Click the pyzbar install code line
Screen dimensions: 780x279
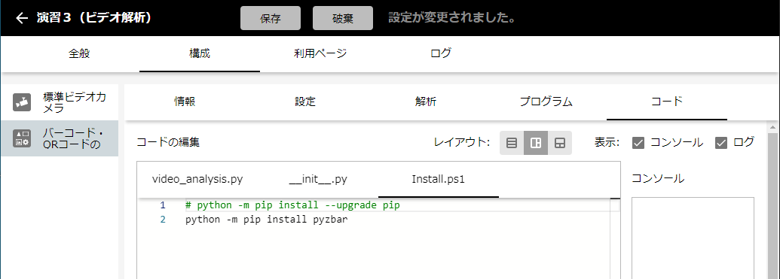click(x=266, y=219)
